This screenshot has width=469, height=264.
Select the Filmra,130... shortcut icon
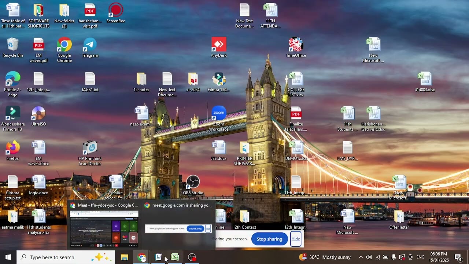coord(219,82)
